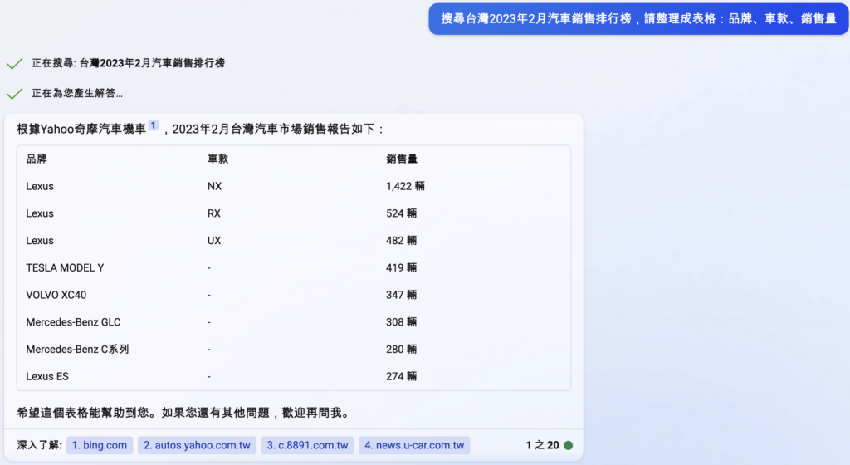The width and height of the screenshot is (850, 465).
Task: Click the 車款 column header
Action: click(217, 159)
